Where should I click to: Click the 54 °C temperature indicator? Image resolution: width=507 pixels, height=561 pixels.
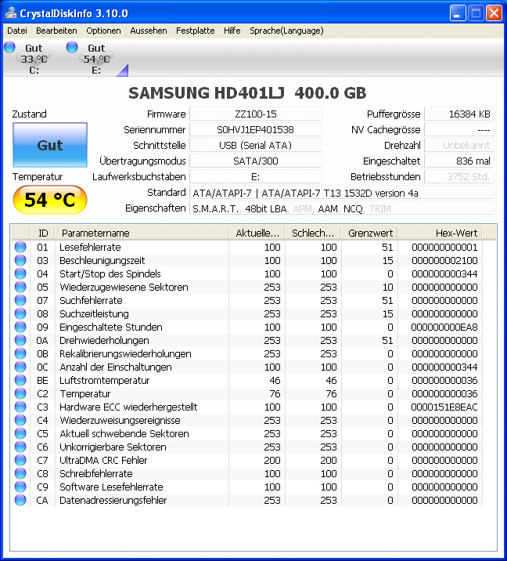point(50,200)
